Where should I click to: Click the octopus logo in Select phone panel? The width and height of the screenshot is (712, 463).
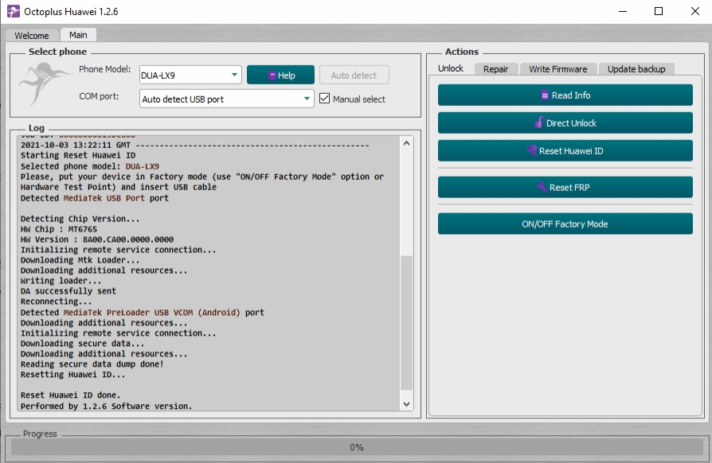44,84
